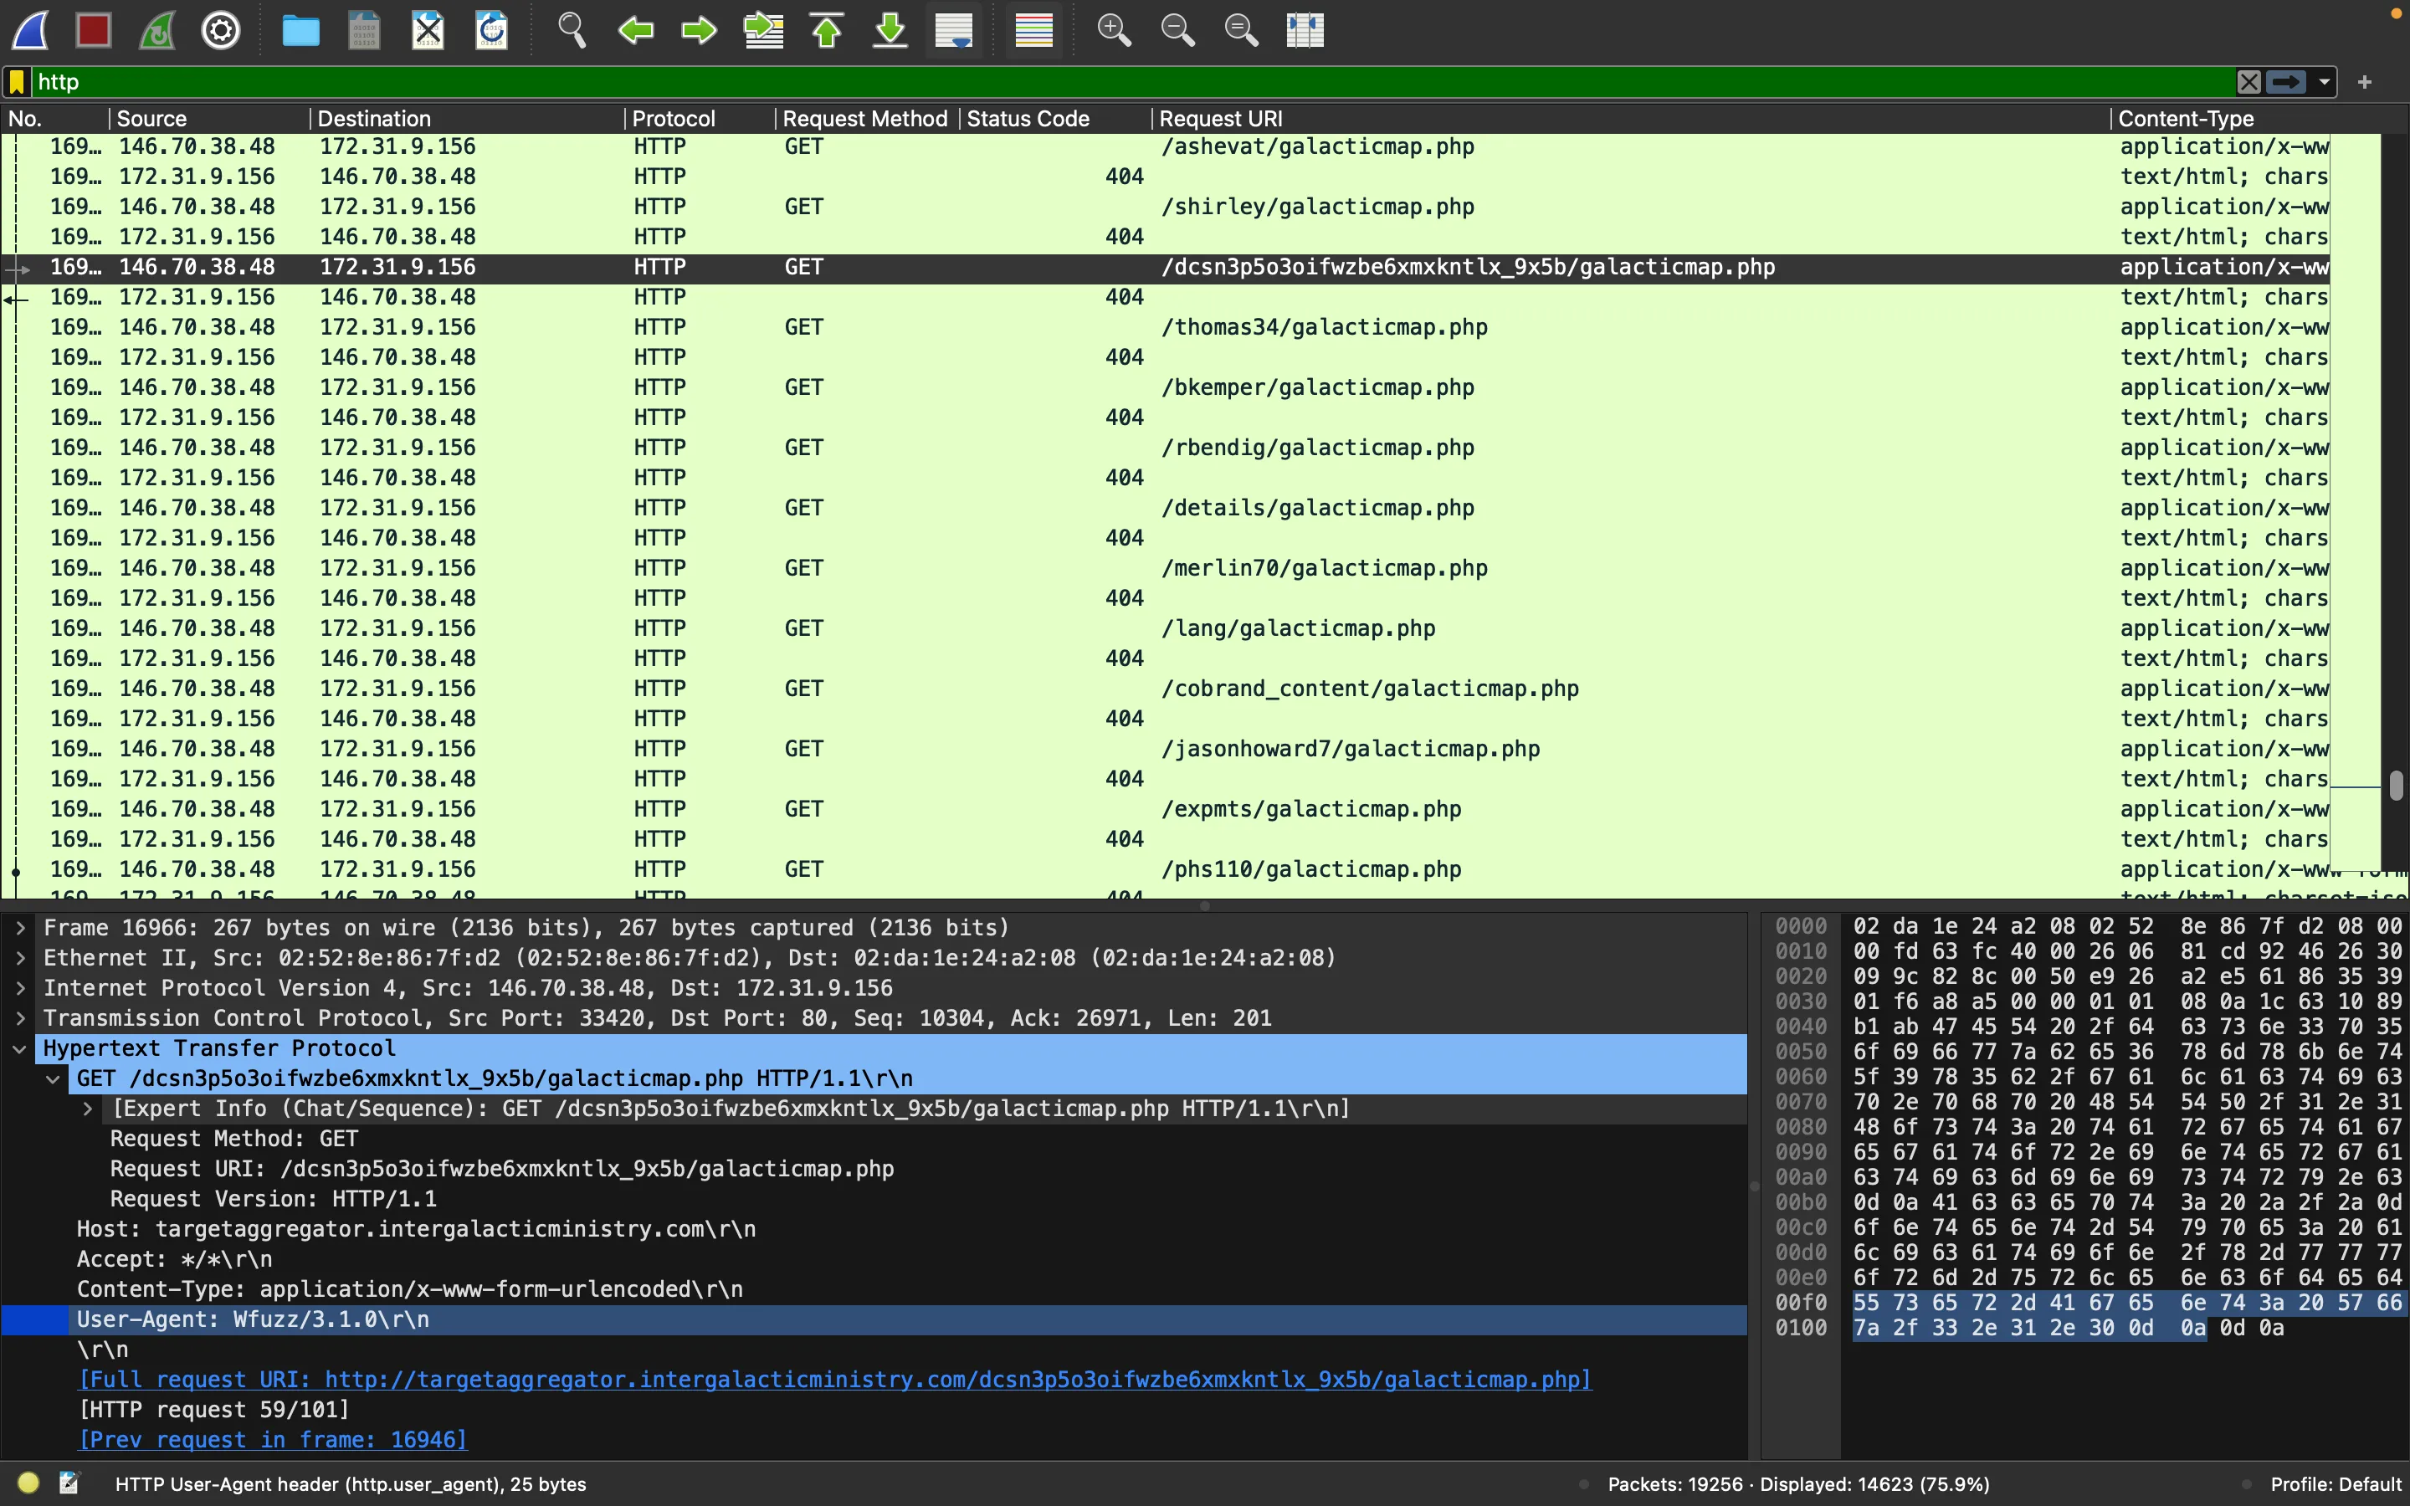2410x1506 pixels.
Task: Go back in packet history
Action: 635,30
